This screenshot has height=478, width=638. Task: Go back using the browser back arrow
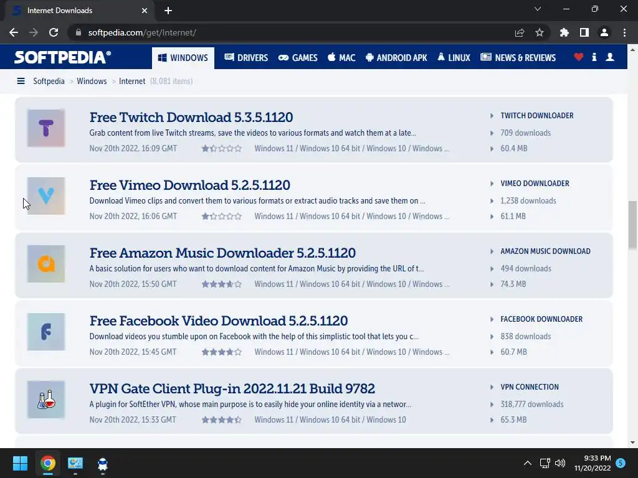14,32
